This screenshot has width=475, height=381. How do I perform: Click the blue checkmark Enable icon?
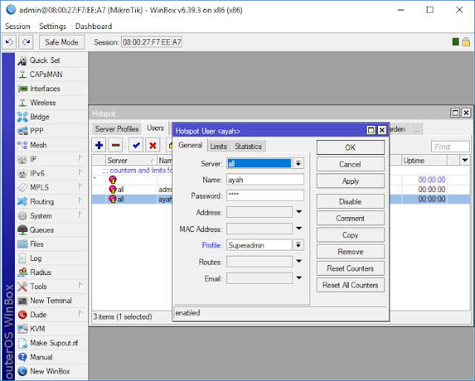pos(136,145)
